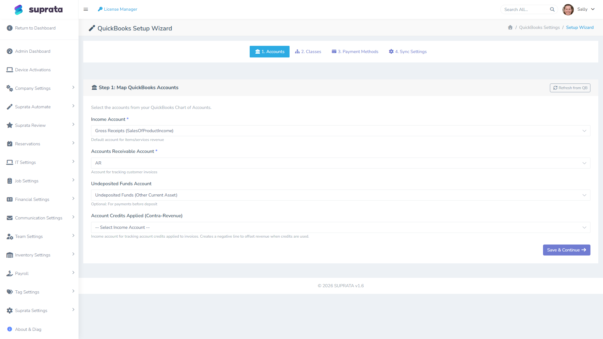Expand the IT Settings chevron

[73, 161]
